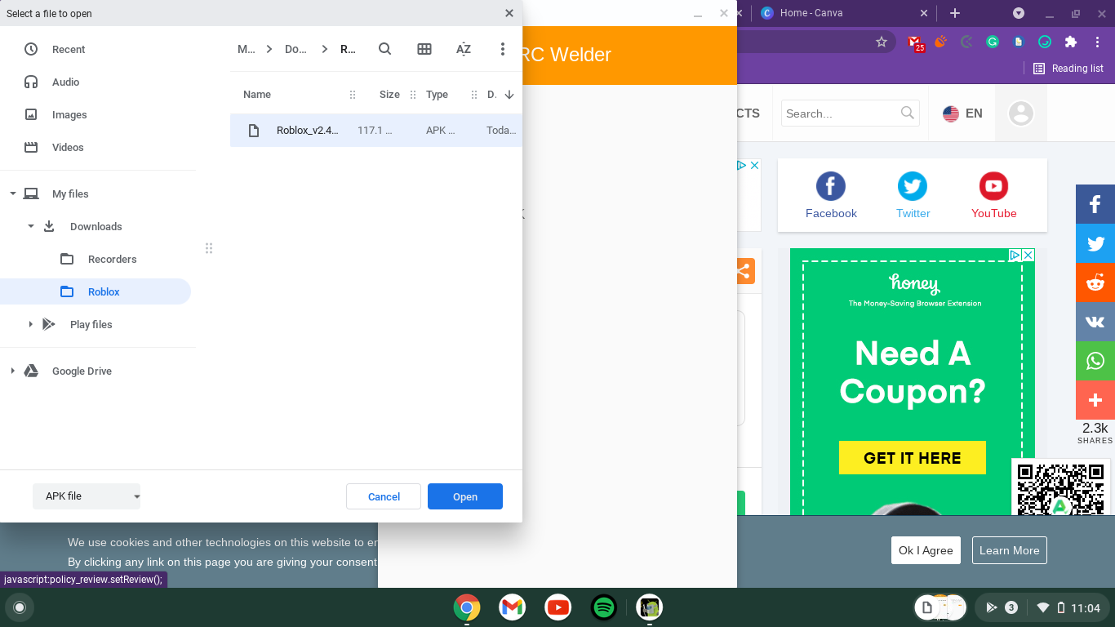Share on Facebook via side bar
Image resolution: width=1115 pixels, height=627 pixels.
[1095, 204]
